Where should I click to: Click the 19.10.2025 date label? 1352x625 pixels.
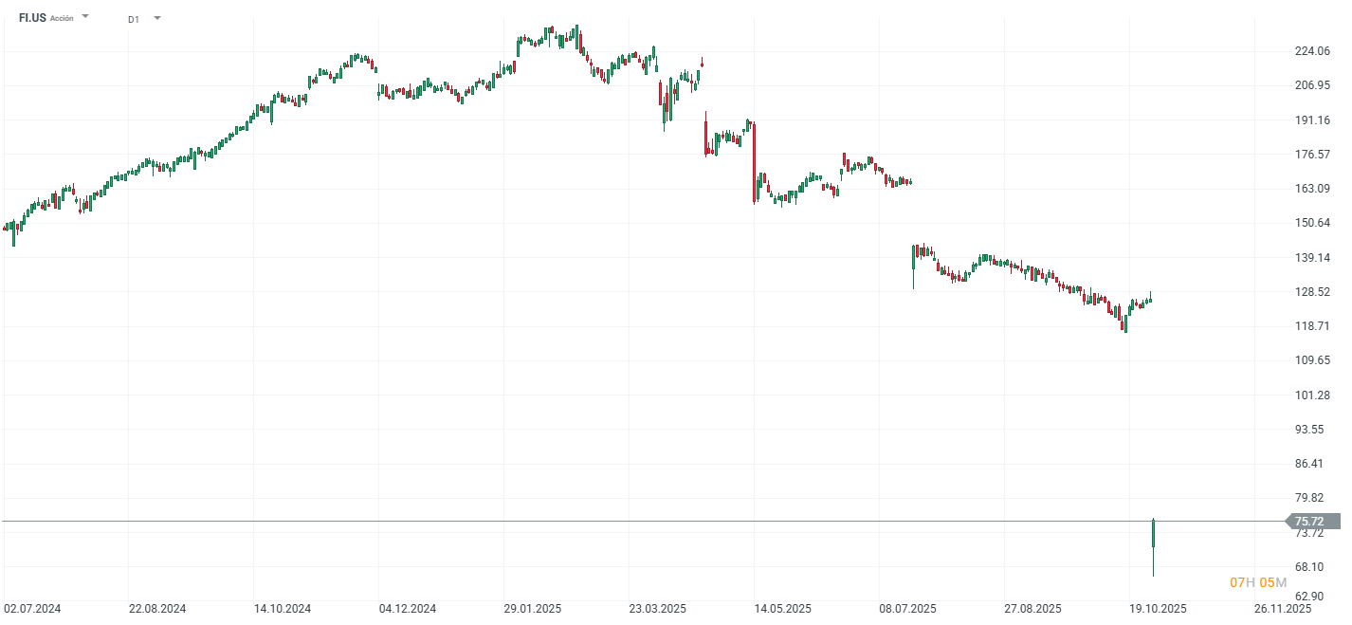pos(1157,607)
